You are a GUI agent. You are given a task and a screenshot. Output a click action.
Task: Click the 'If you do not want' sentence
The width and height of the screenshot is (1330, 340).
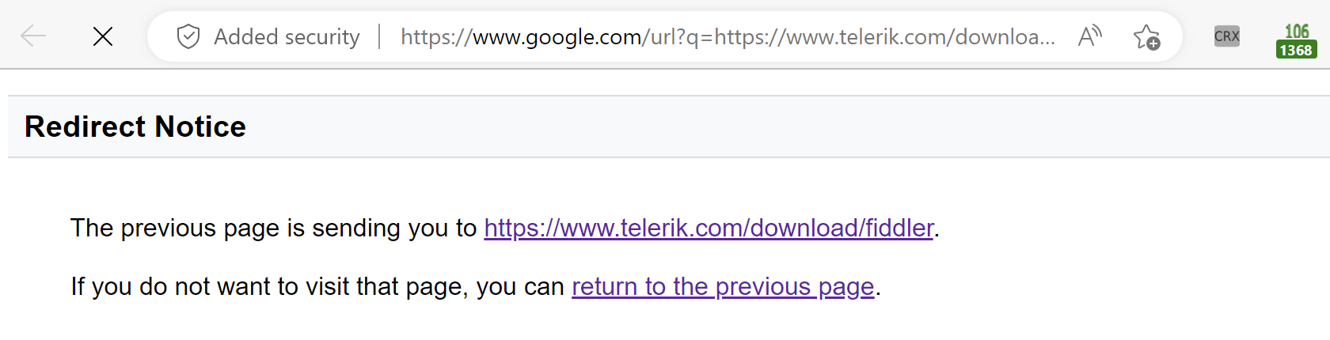coord(317,287)
